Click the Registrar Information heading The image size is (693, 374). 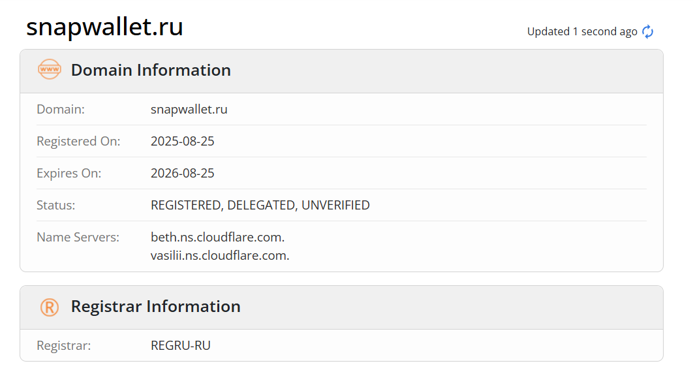155,306
